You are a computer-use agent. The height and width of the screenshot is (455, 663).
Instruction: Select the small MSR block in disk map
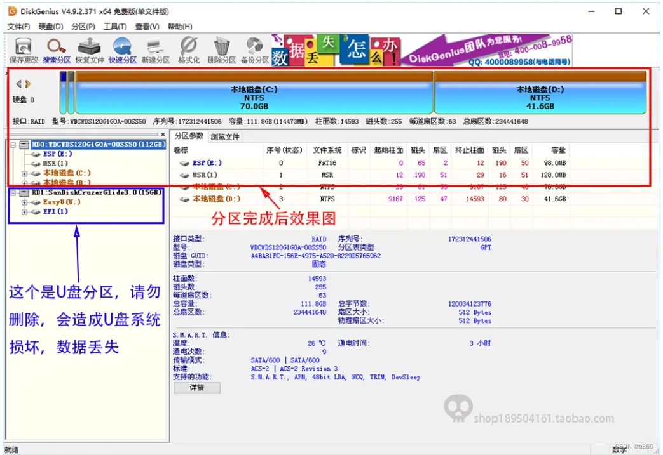[x=71, y=93]
